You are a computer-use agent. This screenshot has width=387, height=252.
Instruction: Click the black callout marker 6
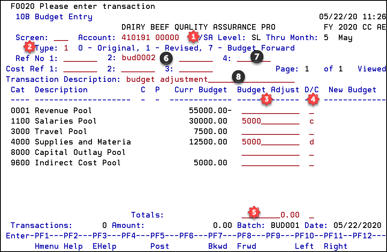click(x=166, y=58)
